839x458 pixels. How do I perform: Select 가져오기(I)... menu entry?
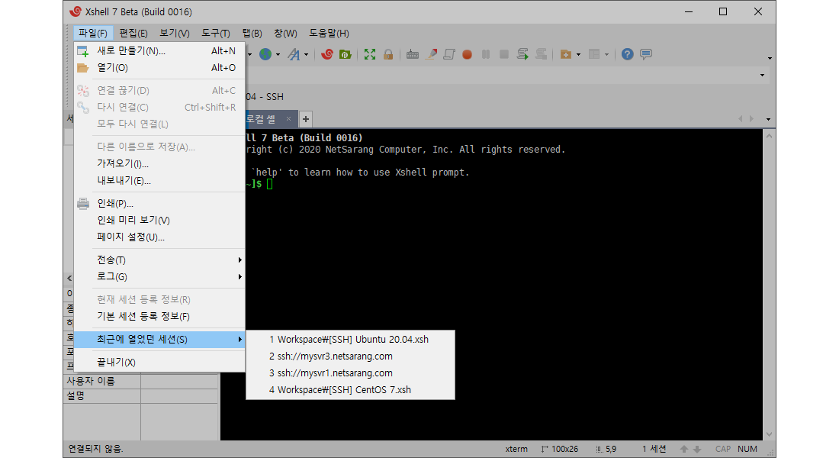pyautogui.click(x=159, y=163)
